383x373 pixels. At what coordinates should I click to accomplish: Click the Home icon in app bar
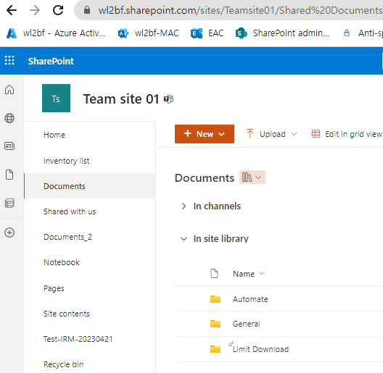(x=9, y=90)
